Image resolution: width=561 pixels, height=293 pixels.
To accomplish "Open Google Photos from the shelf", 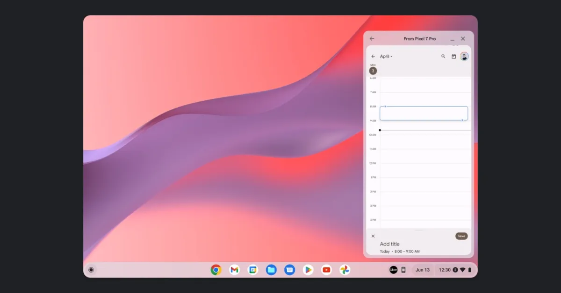I will pyautogui.click(x=345, y=270).
